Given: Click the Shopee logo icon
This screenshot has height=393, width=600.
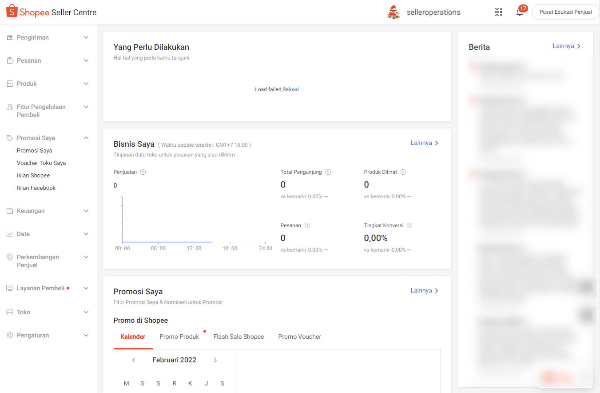Looking at the screenshot, I should point(12,12).
